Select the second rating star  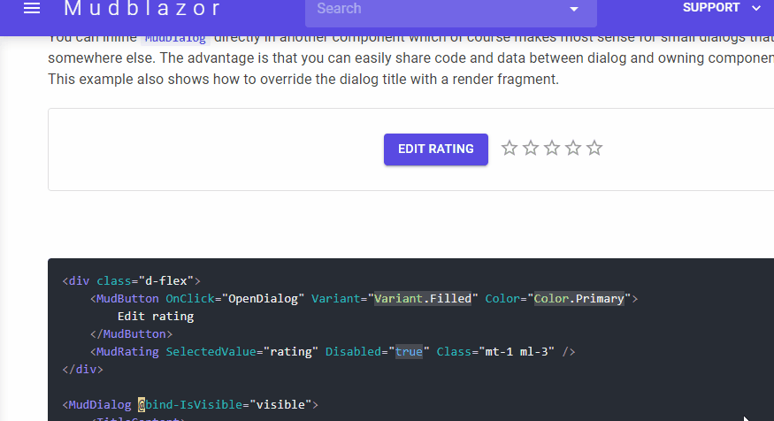point(531,148)
